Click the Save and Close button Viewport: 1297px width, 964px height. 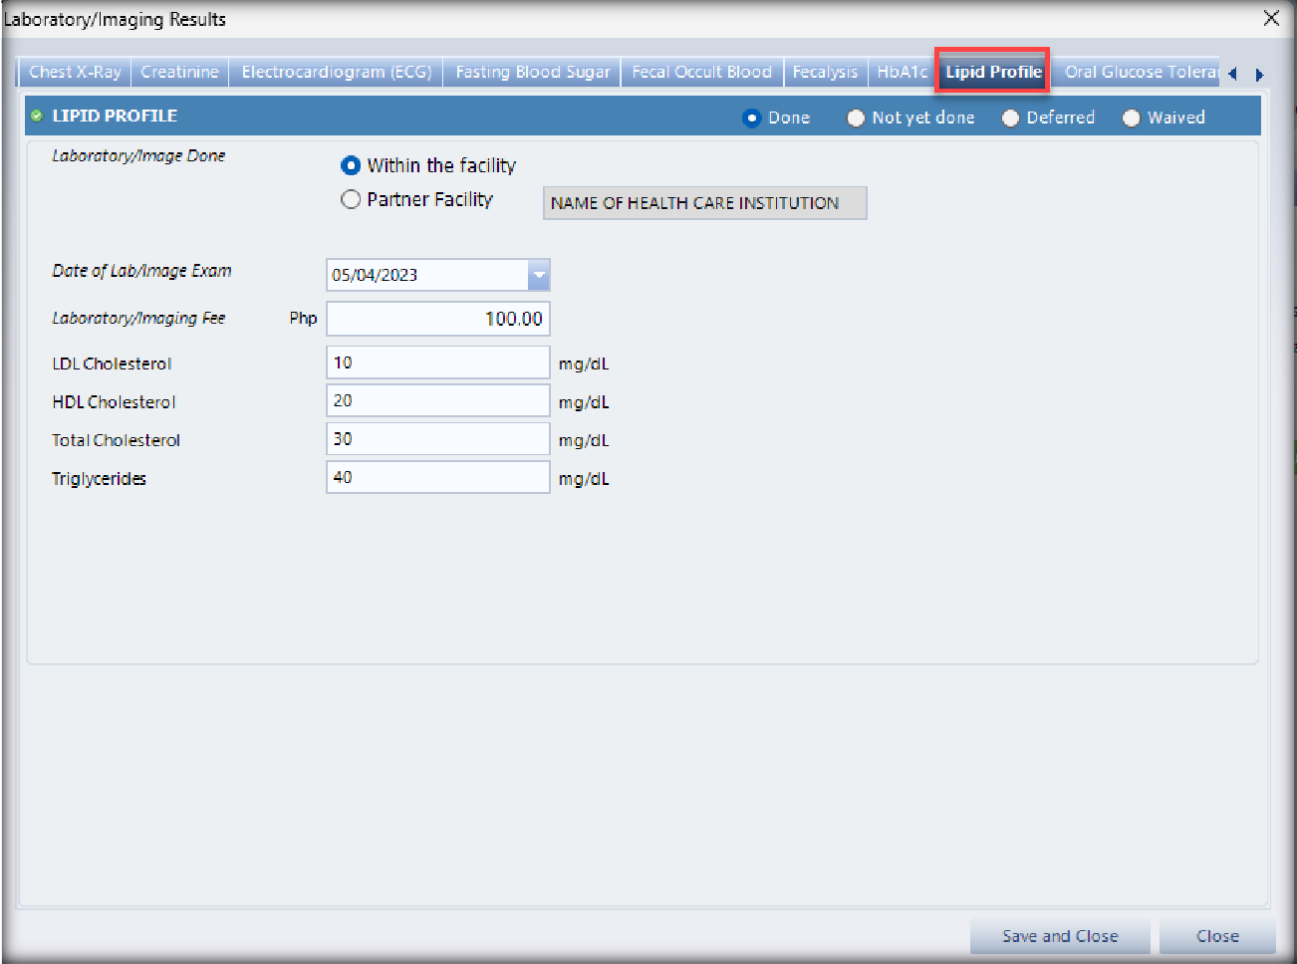(1059, 936)
